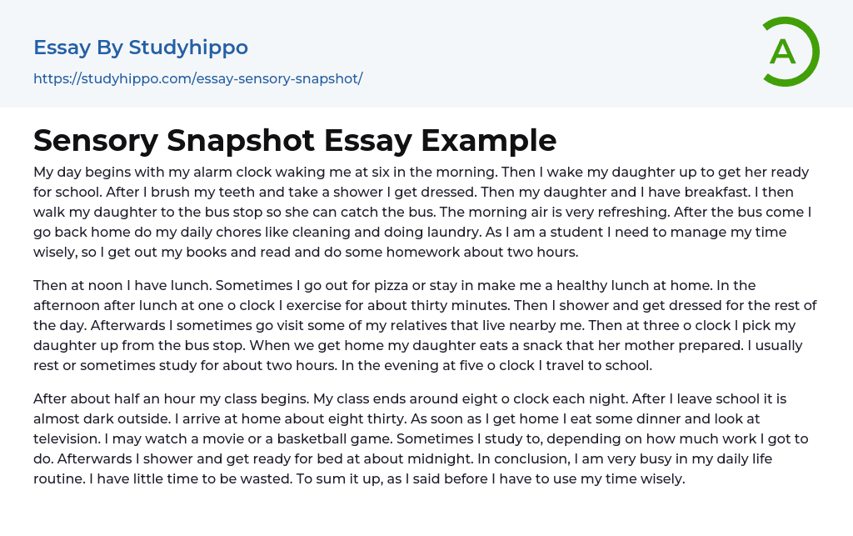Click the "Essay By Studyhippo" header text
The height and width of the screenshot is (536, 853).
[141, 48]
